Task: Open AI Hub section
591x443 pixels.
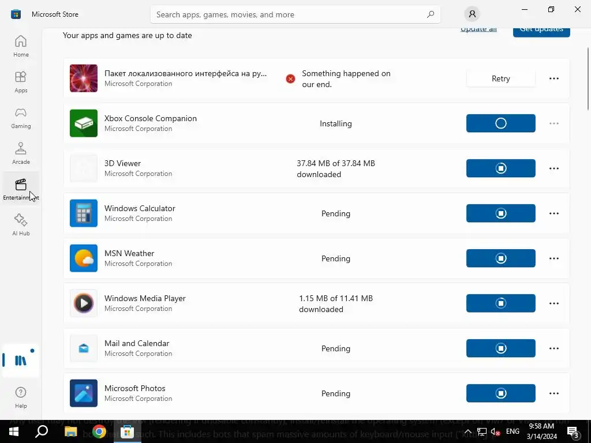Action: click(x=21, y=225)
